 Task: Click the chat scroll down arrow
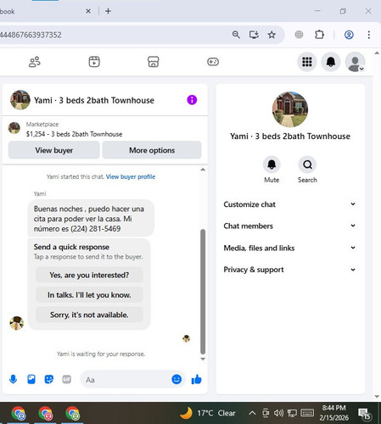pos(203,359)
